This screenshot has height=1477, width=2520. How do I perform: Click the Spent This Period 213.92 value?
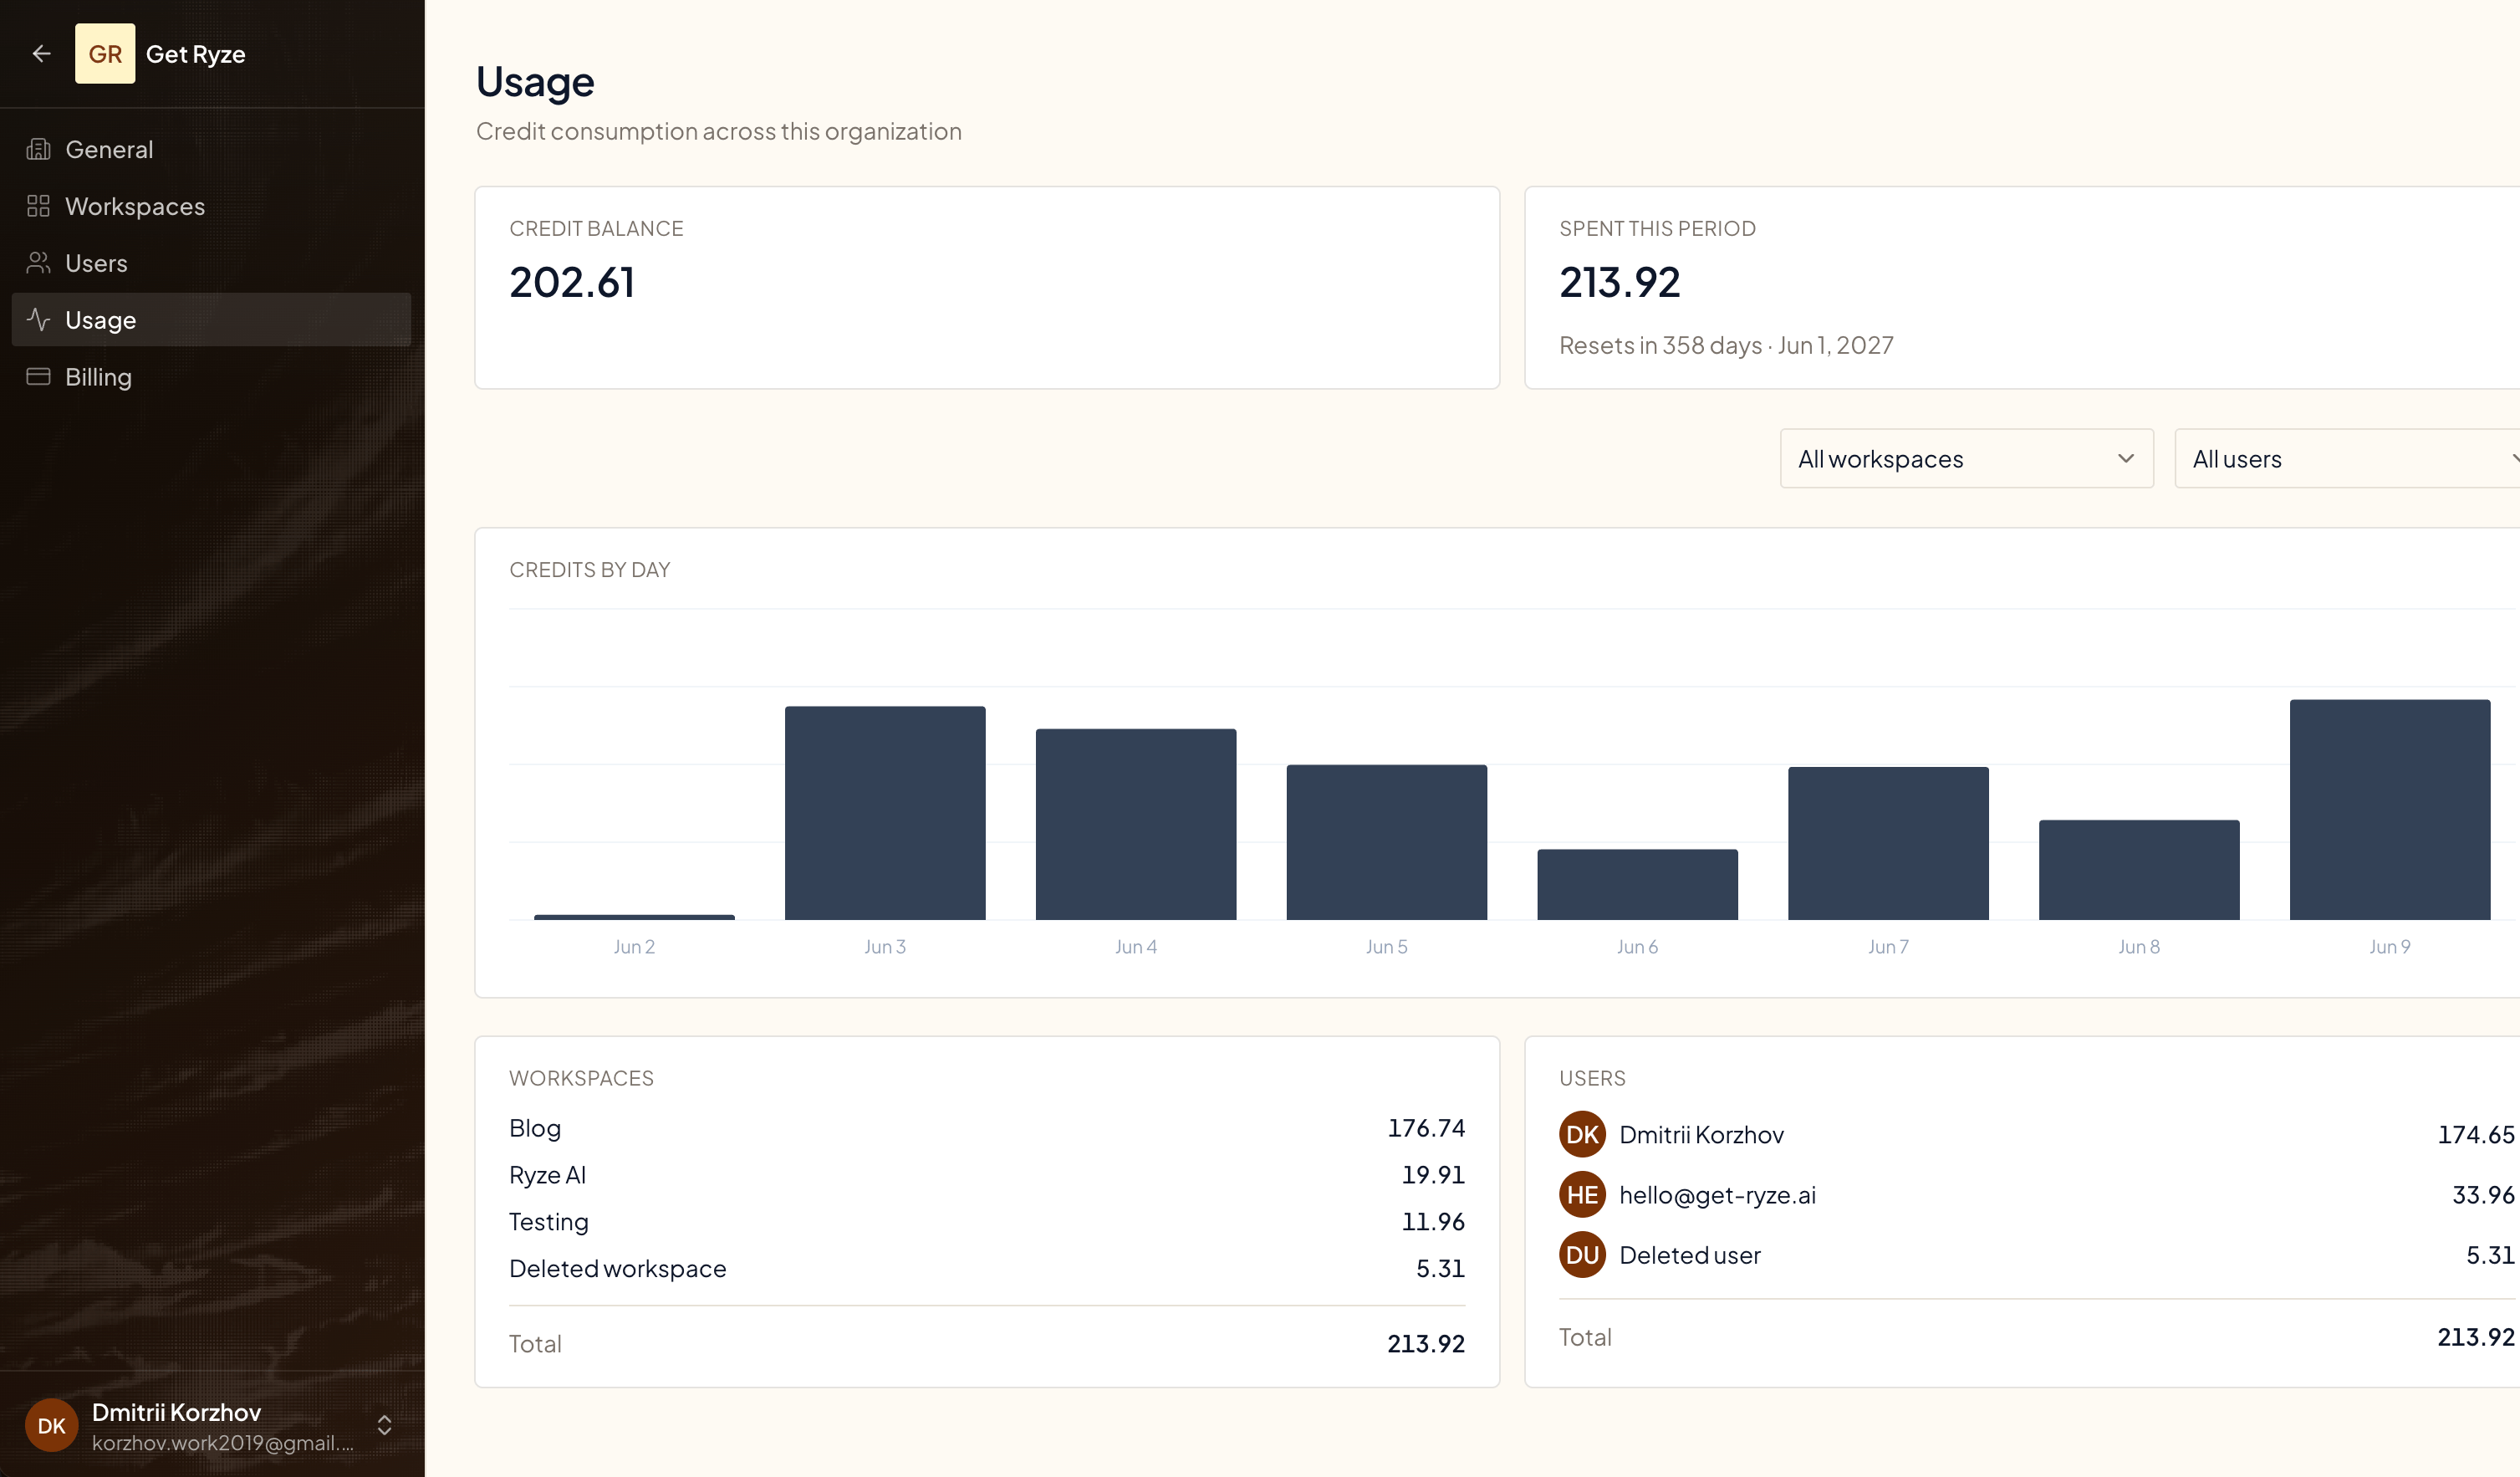coord(1620,283)
